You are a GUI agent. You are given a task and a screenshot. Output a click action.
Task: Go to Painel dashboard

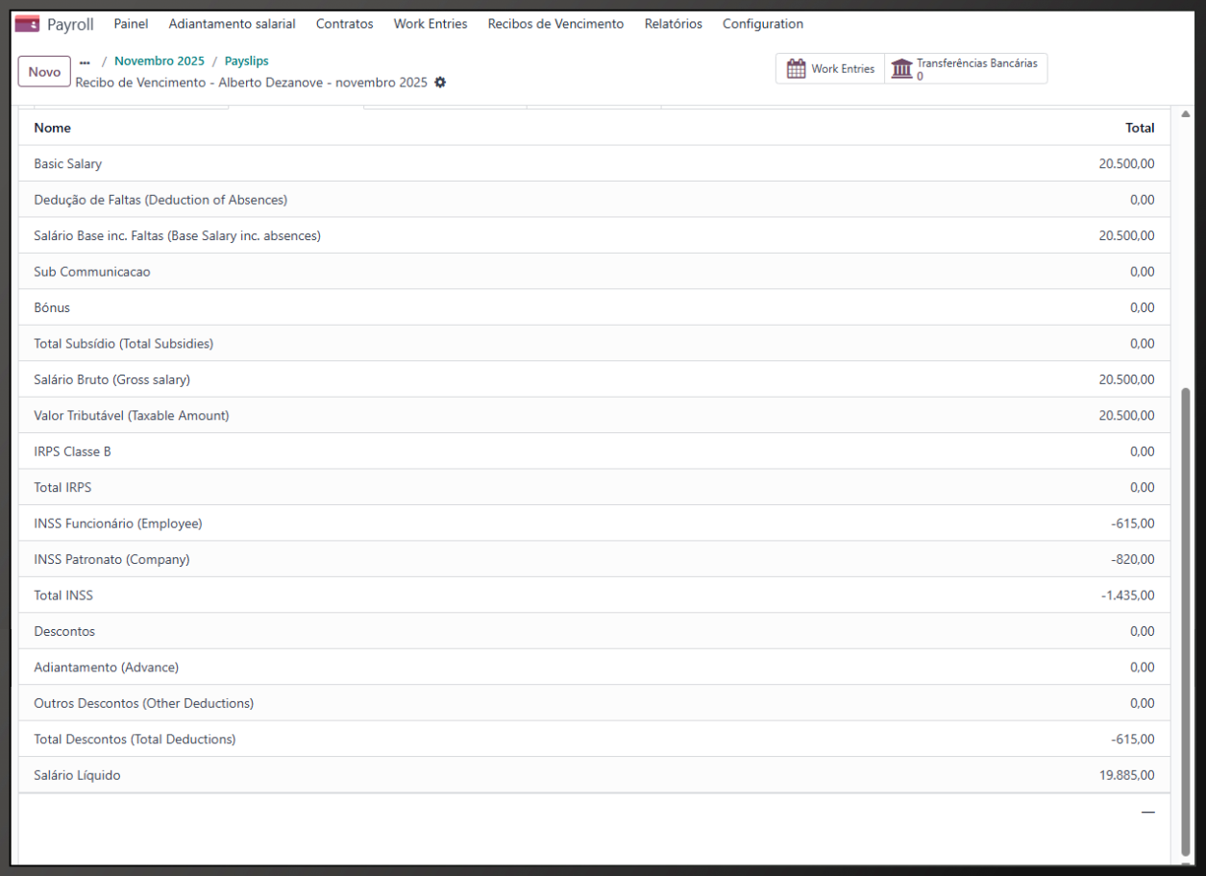[131, 24]
